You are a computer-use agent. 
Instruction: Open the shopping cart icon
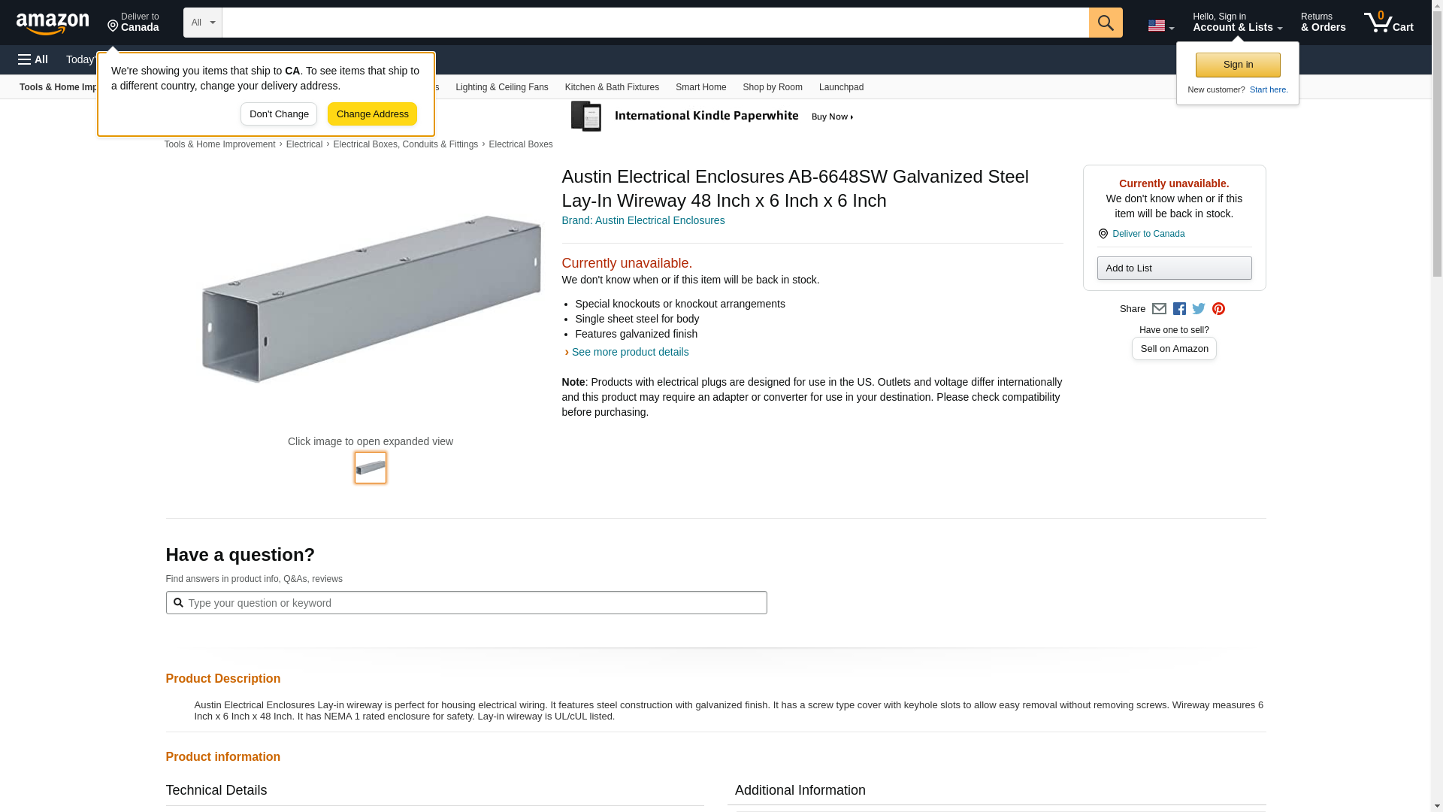coord(1388,23)
